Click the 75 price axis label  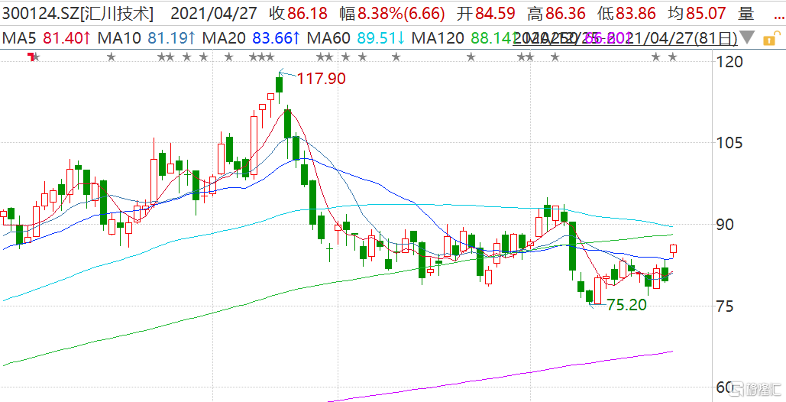pyautogui.click(x=725, y=306)
